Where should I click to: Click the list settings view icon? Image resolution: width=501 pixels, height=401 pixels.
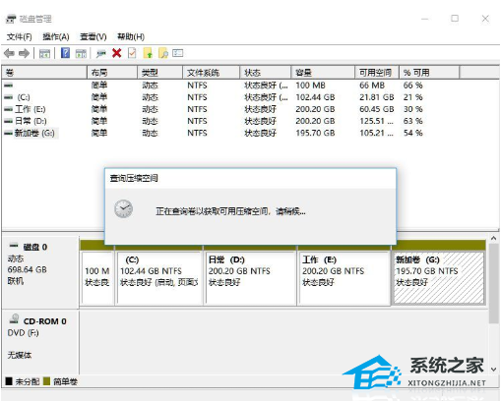[x=177, y=53]
